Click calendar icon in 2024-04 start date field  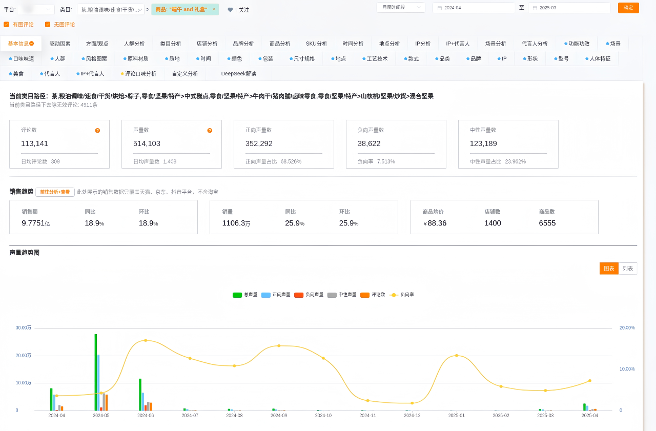click(440, 8)
